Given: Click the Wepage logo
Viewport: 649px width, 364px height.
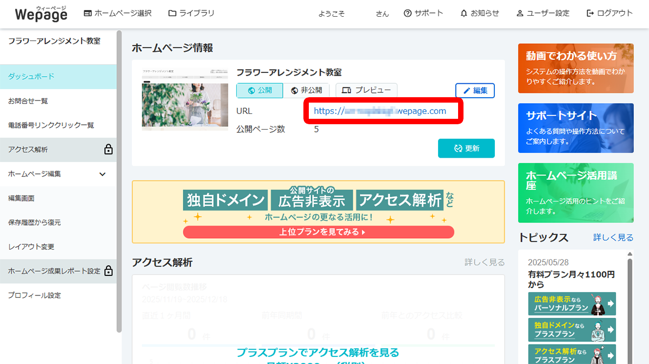Looking at the screenshot, I should [x=41, y=14].
